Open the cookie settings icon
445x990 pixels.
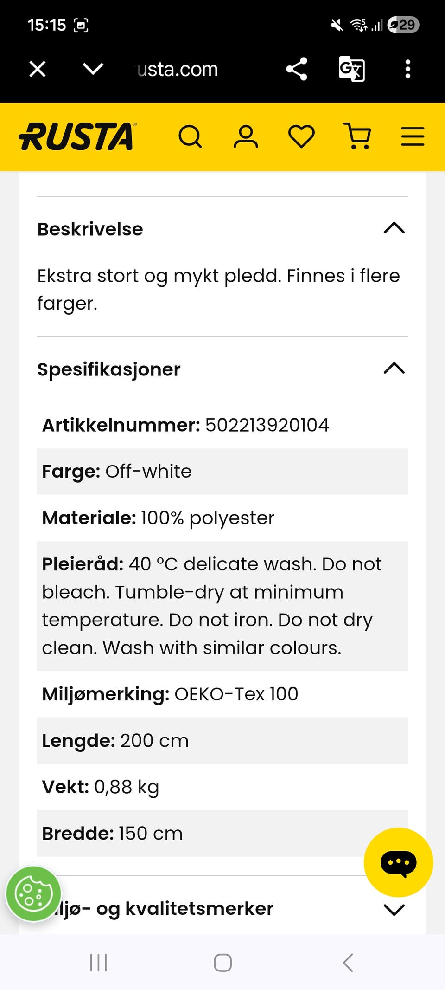coord(33,893)
